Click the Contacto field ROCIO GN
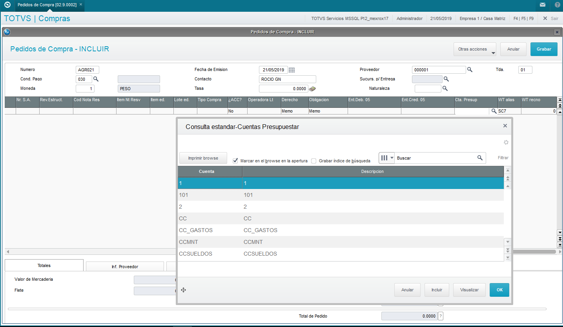The width and height of the screenshot is (563, 327). [x=287, y=79]
